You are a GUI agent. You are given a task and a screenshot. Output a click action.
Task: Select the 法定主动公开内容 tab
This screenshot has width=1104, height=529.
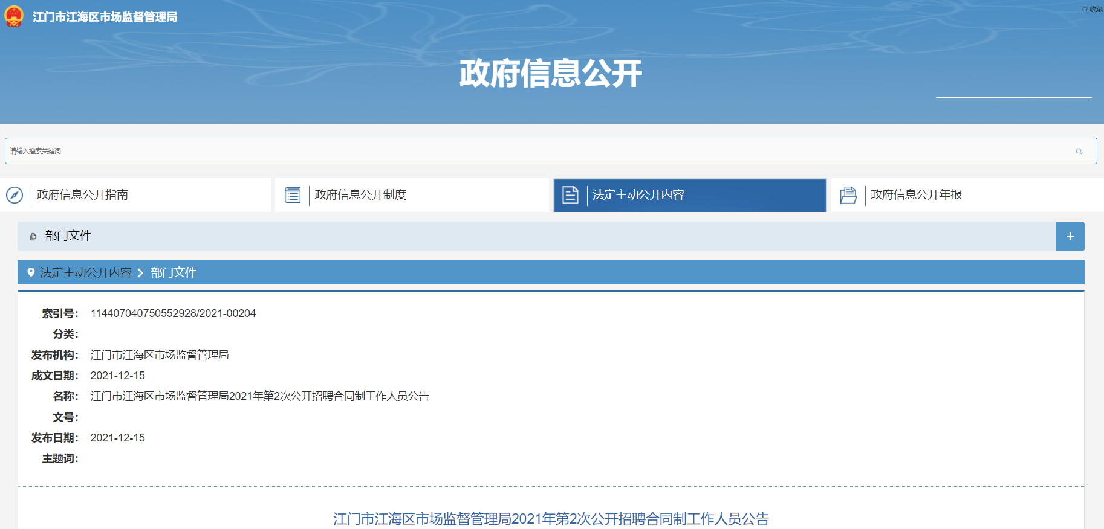[x=638, y=195]
